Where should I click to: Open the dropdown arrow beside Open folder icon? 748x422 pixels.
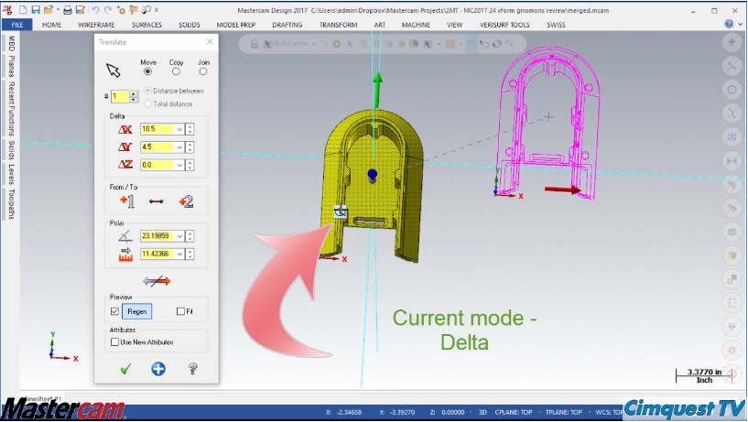pos(58,9)
